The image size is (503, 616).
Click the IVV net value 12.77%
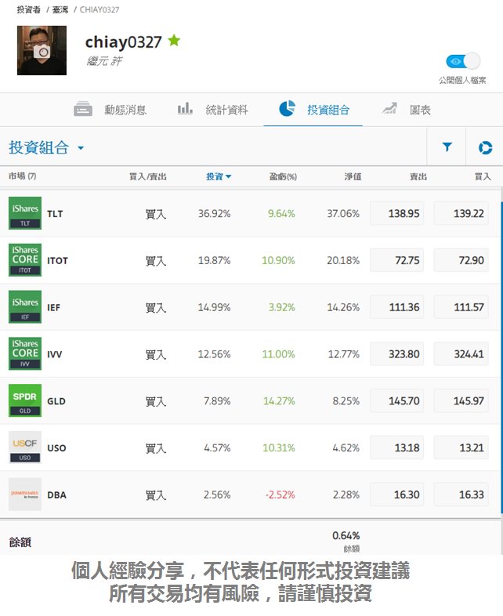pyautogui.click(x=344, y=354)
